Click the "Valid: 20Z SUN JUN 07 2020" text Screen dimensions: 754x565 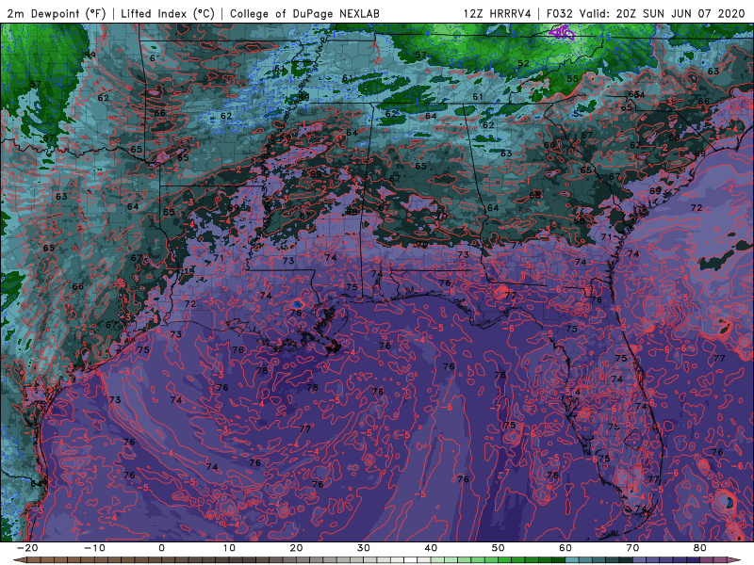click(x=662, y=13)
